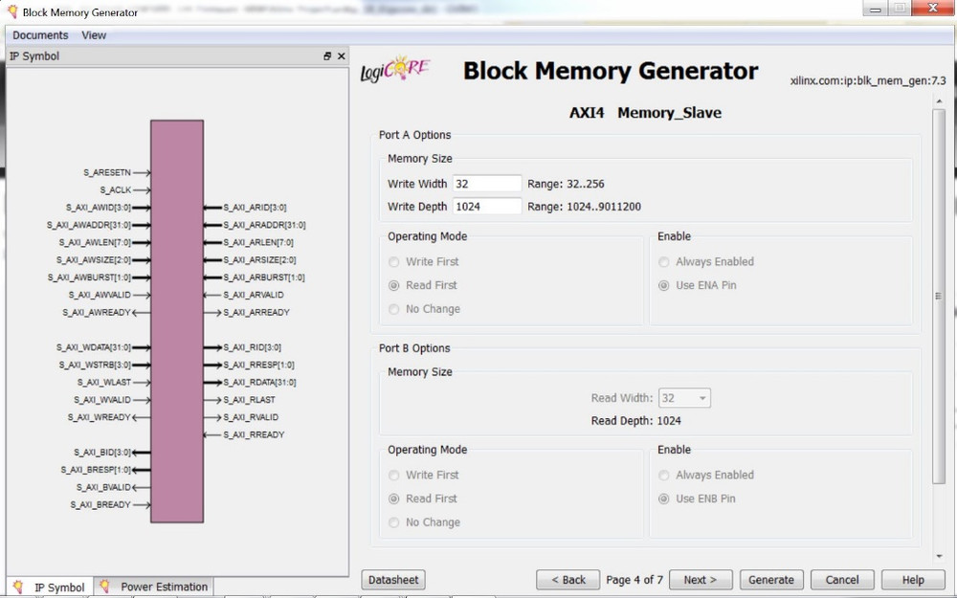This screenshot has height=598, width=957.
Task: Choose Use ENA Pin option
Action: (x=664, y=285)
